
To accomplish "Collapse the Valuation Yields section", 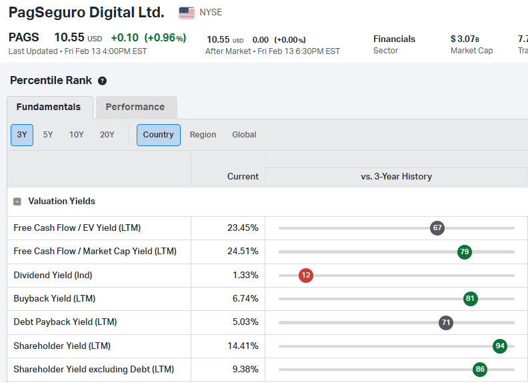I will tap(17, 202).
